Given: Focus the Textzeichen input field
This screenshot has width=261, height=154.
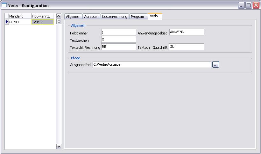Looking at the screenshot, I should 118,40.
